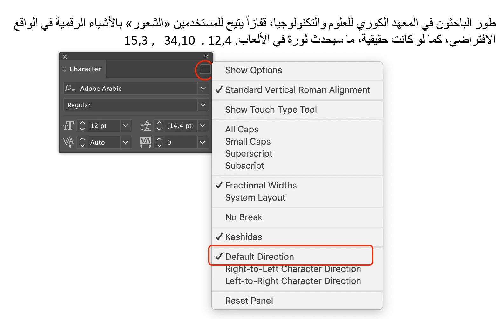Click the Regular font style field
The width and height of the screenshot is (501, 319).
130,105
